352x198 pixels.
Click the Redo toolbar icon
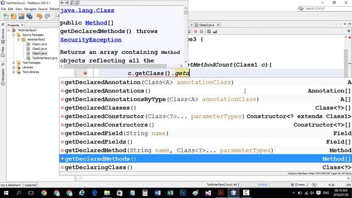(47, 16)
